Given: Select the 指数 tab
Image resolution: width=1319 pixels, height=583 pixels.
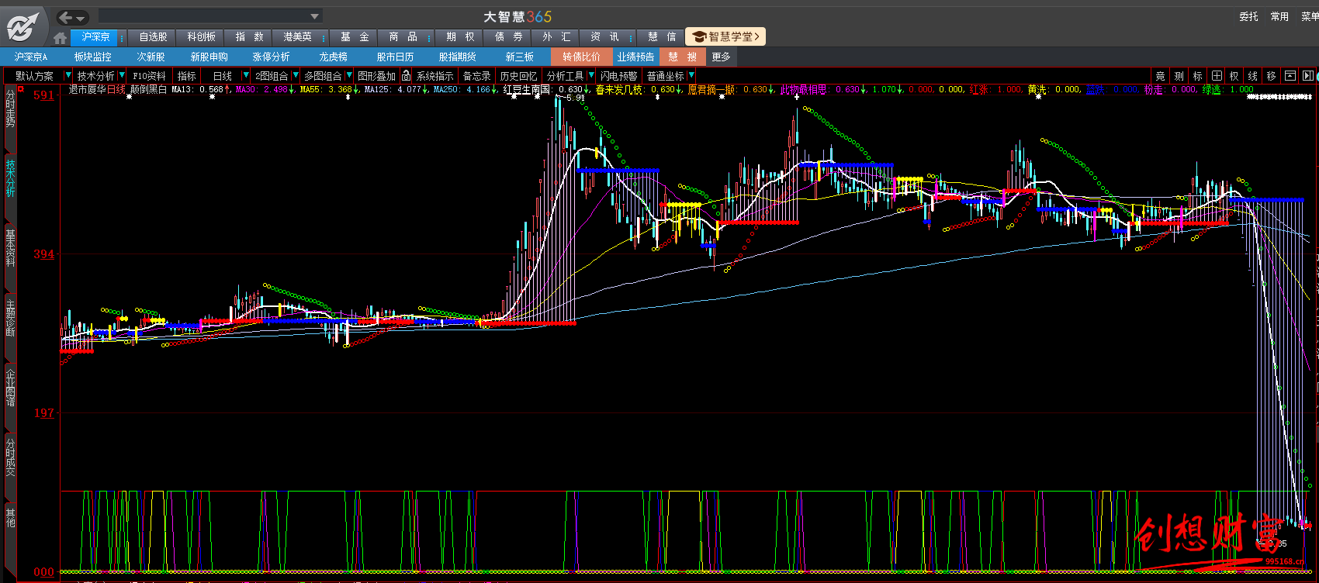Looking at the screenshot, I should 249,37.
